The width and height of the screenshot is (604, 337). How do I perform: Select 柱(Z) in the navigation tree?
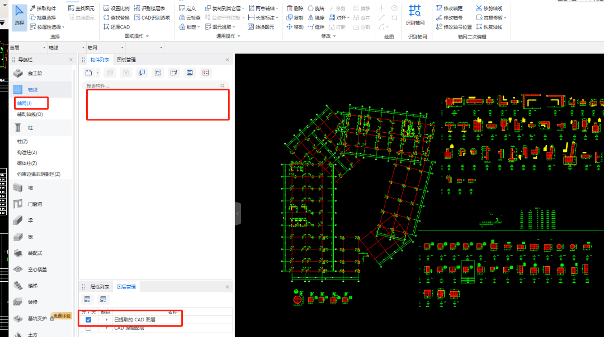(22, 142)
